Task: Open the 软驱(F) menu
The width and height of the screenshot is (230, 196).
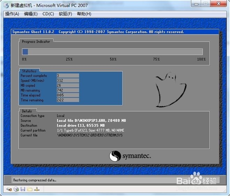Action: point(66,14)
